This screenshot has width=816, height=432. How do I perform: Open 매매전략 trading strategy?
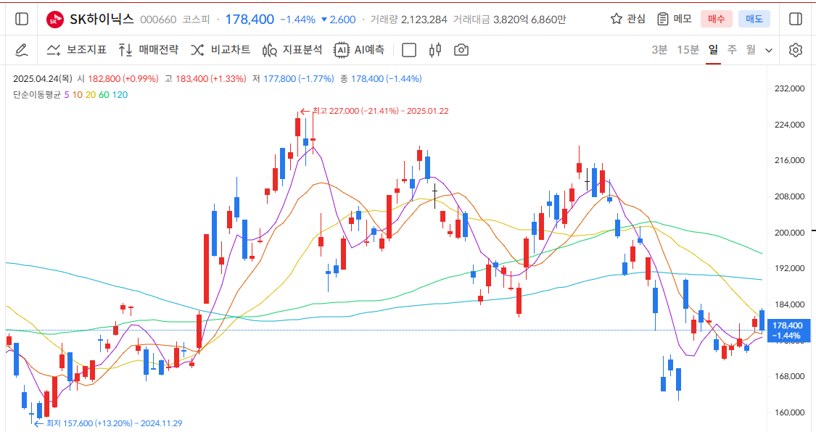148,50
